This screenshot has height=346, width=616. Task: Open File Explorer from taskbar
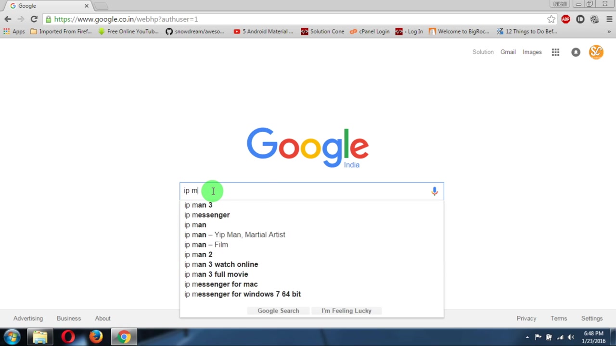[40, 337]
